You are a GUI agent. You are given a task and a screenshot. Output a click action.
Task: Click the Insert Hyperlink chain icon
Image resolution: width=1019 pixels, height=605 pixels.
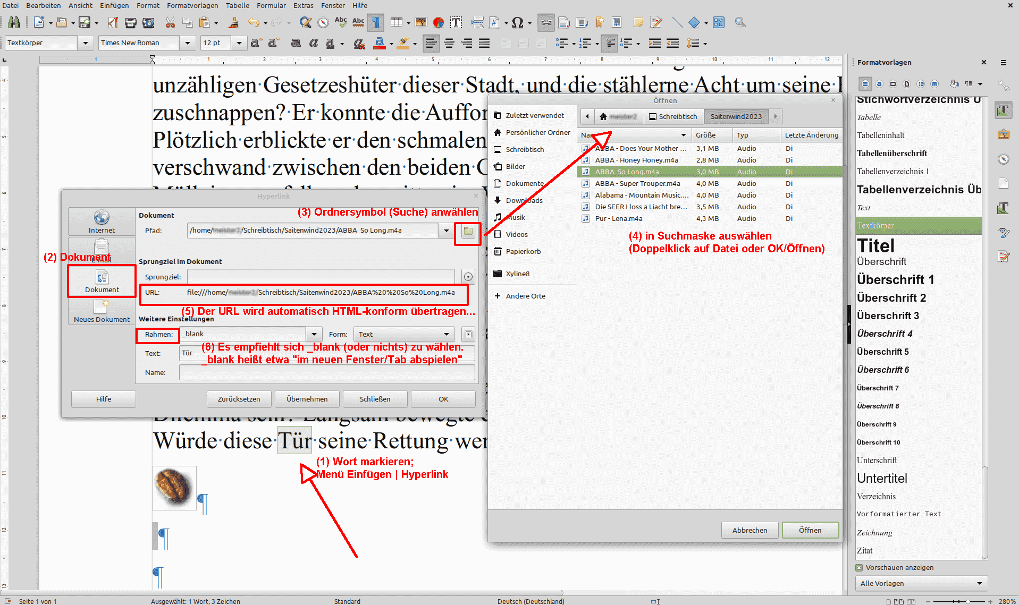546,22
